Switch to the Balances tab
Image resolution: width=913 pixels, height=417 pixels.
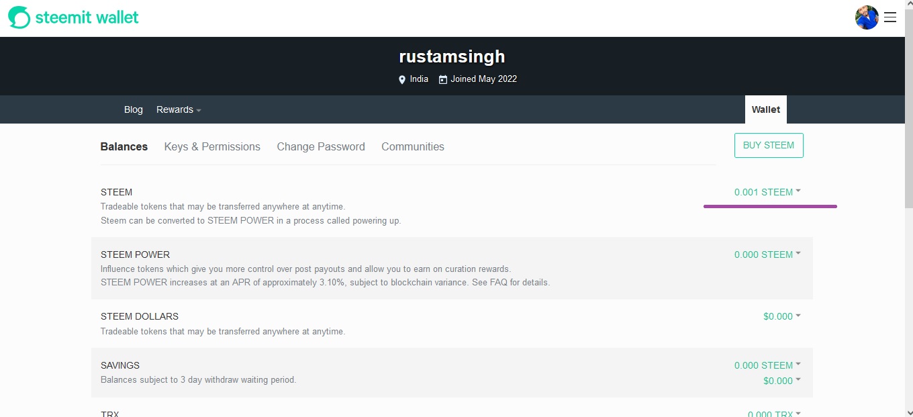click(124, 146)
